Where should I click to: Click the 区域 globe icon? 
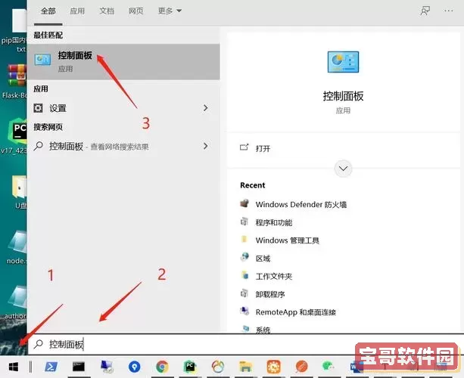coord(244,257)
